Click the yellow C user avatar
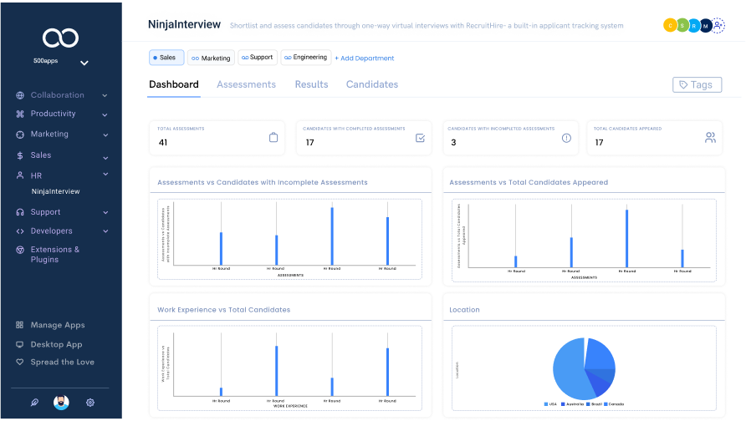 click(x=670, y=26)
